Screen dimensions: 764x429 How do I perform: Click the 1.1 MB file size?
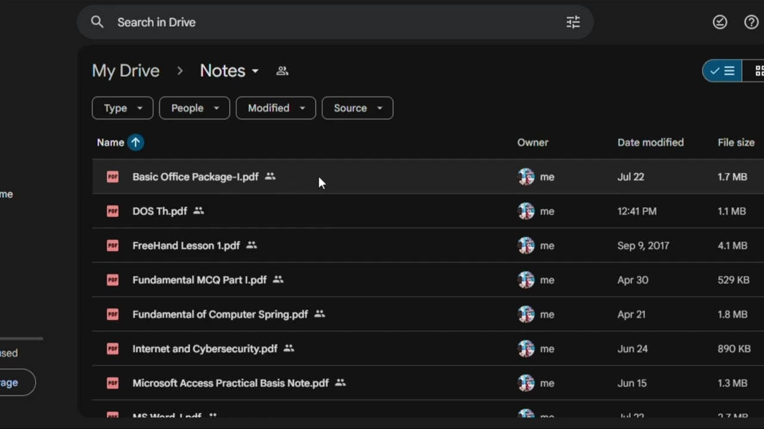click(732, 211)
